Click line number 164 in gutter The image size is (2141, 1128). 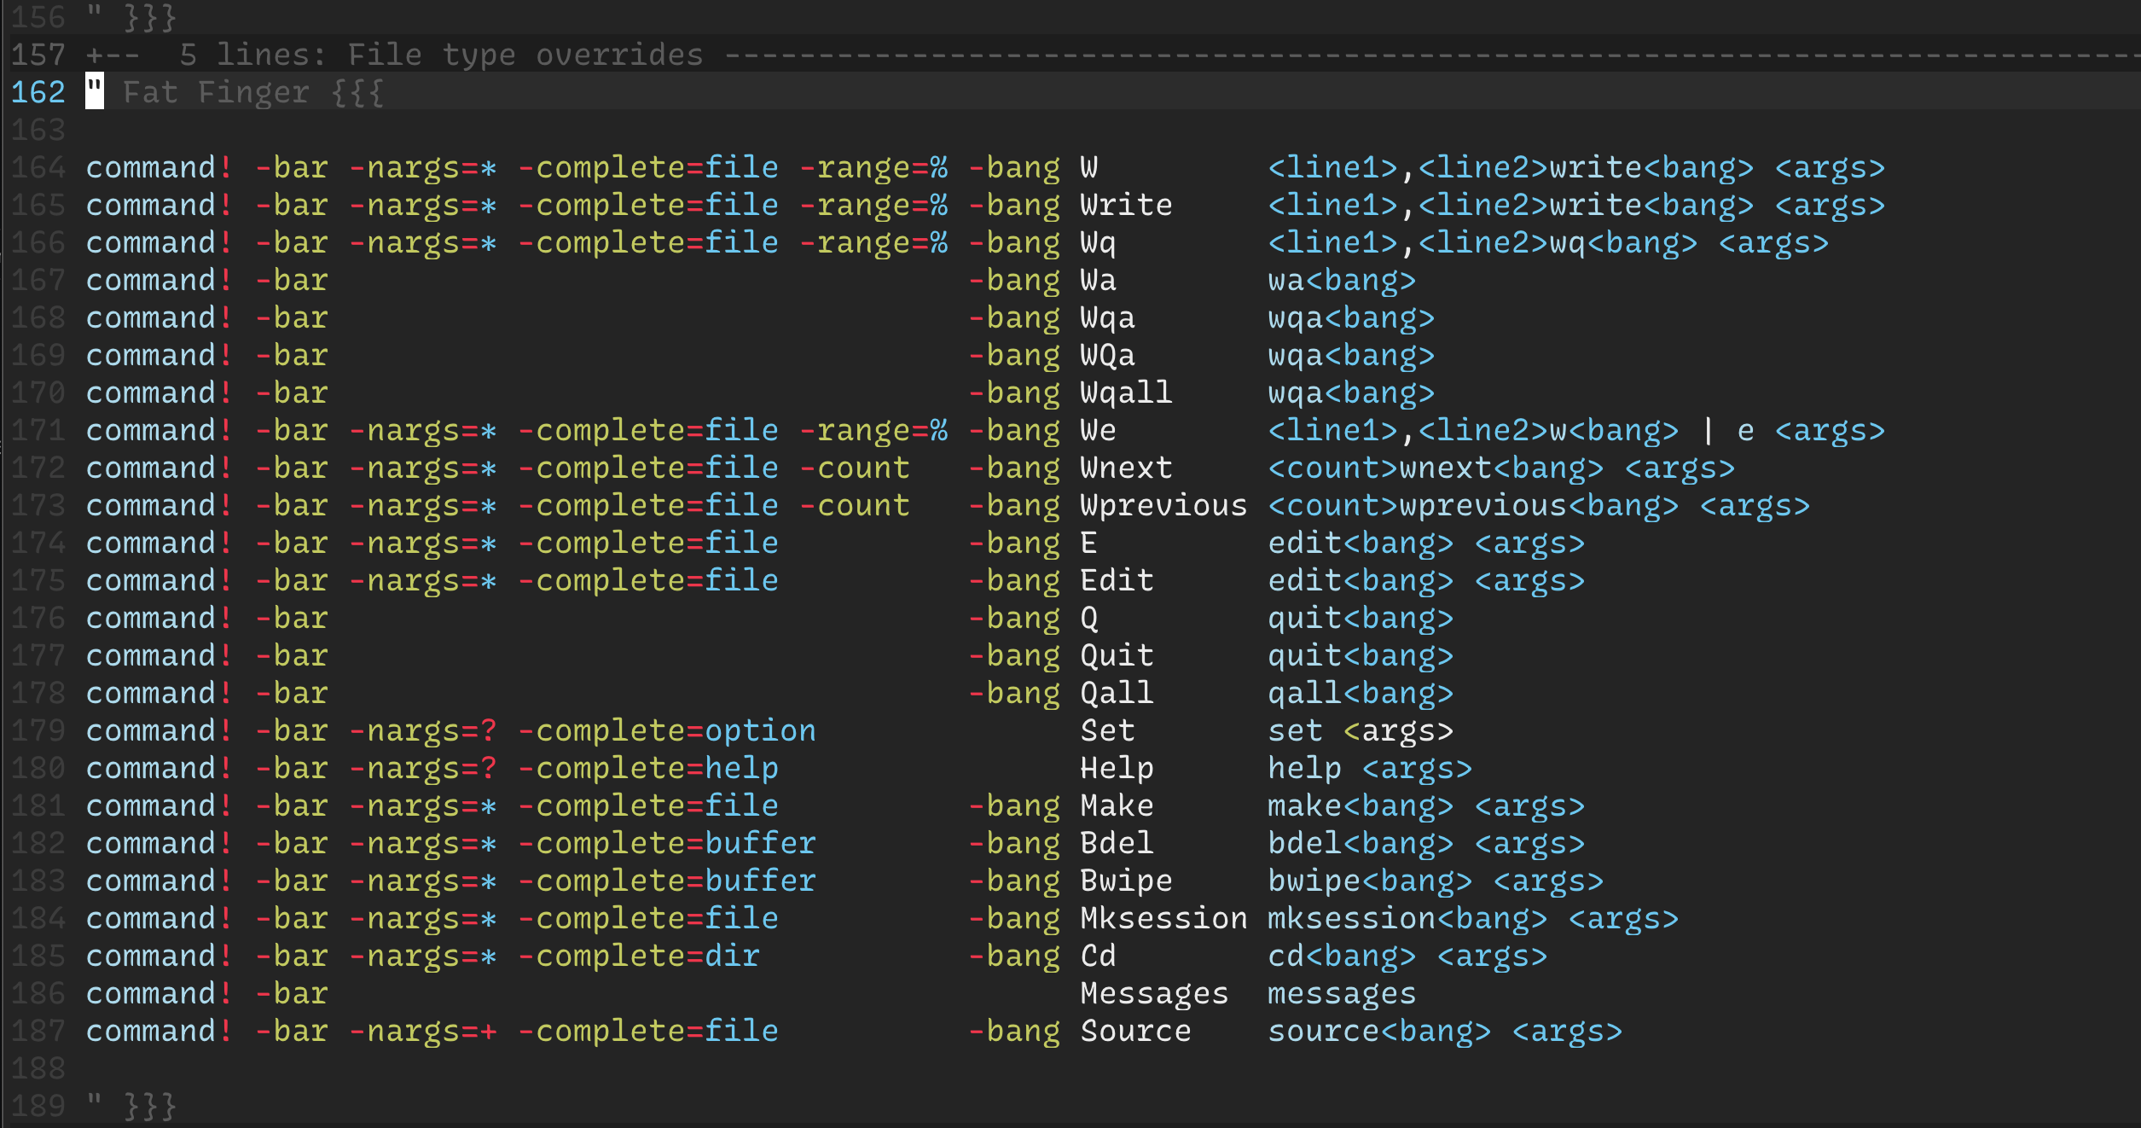point(38,167)
